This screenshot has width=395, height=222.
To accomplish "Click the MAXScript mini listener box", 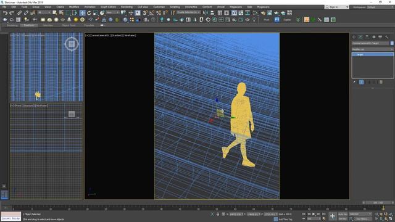I will [11, 216].
